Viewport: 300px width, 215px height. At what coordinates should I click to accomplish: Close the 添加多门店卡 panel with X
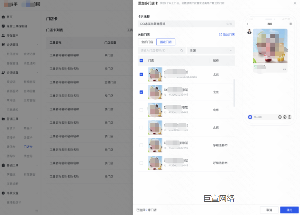pos(295,3)
